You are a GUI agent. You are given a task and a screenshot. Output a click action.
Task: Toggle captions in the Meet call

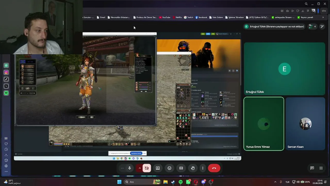(181, 168)
